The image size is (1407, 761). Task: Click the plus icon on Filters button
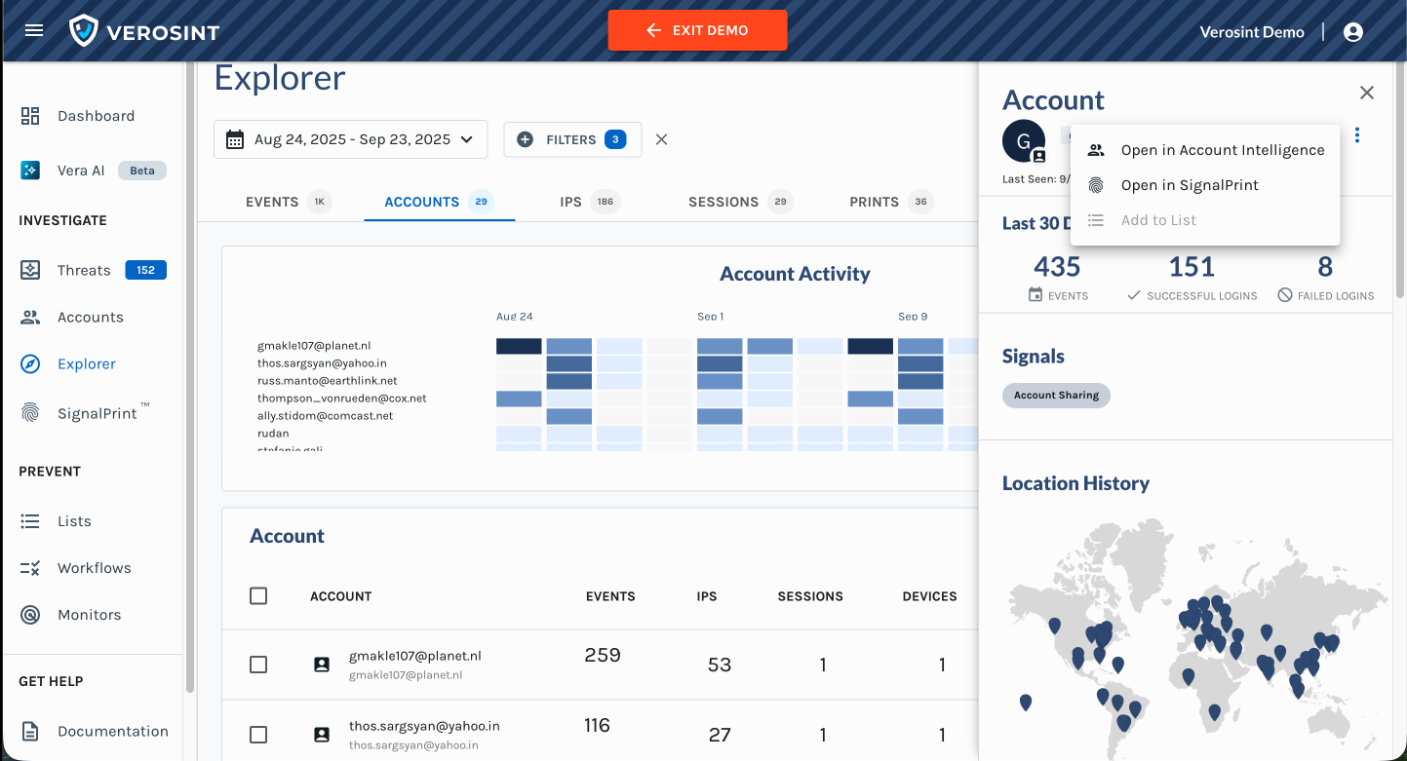[525, 139]
